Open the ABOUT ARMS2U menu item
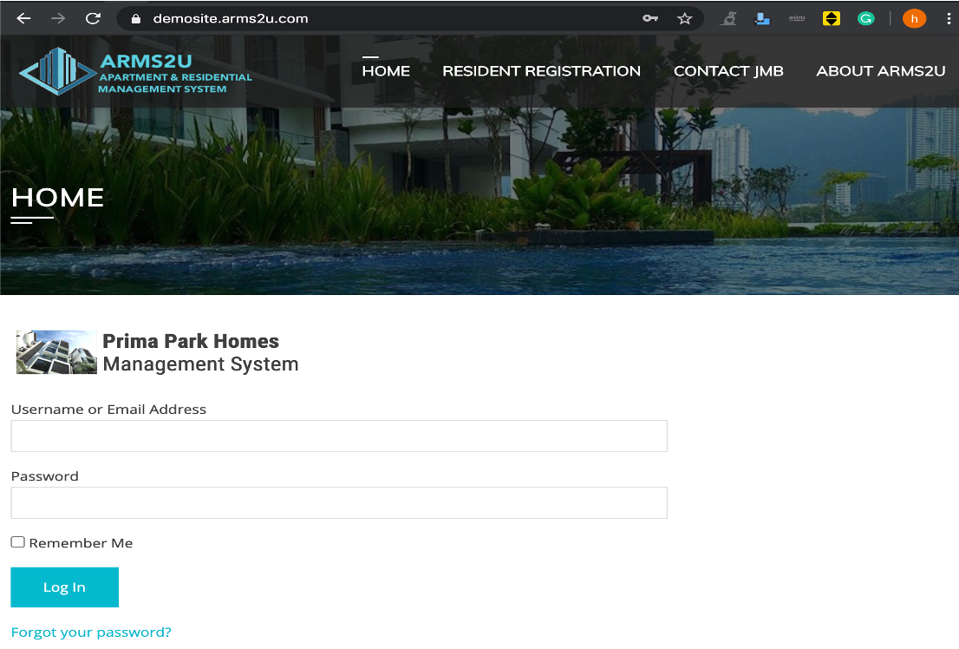Image resolution: width=959 pixels, height=649 pixels. click(881, 71)
